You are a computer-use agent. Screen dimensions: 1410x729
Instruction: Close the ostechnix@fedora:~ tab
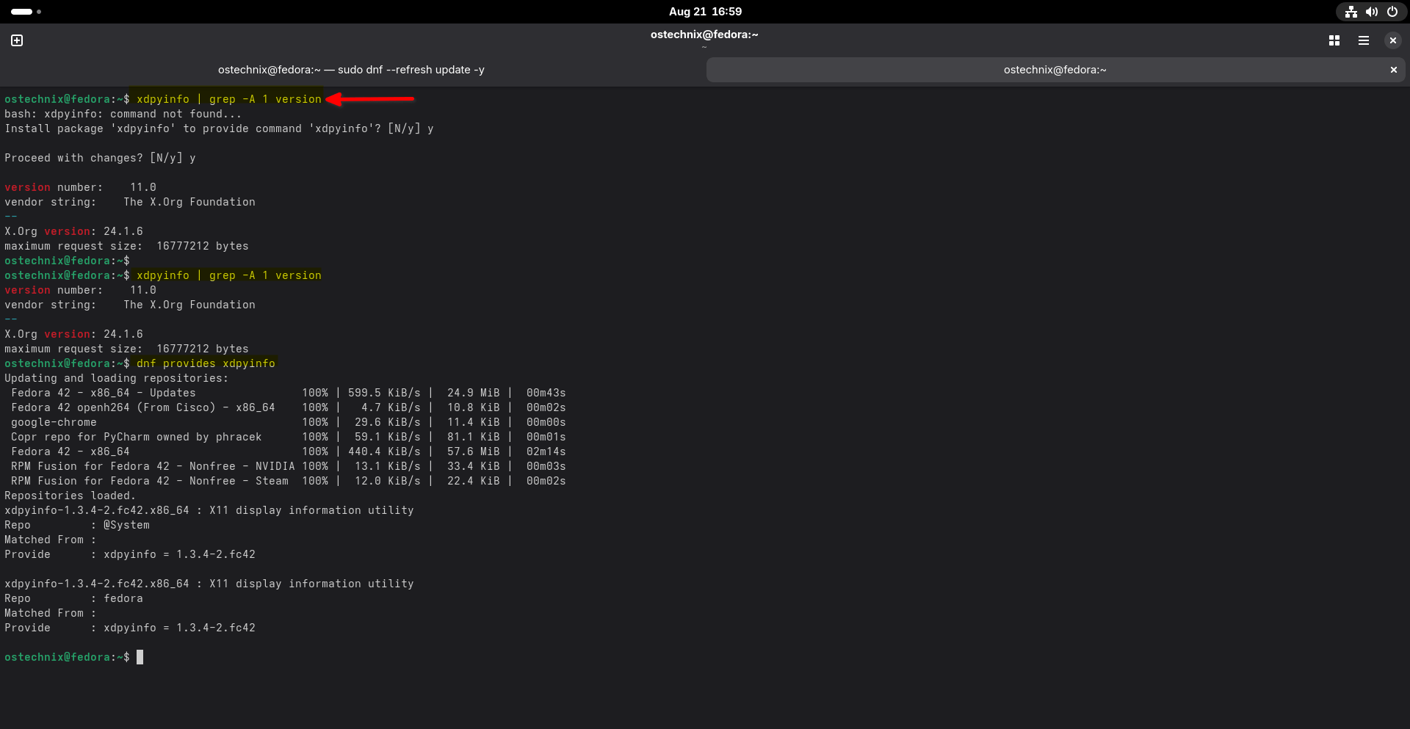(x=1393, y=70)
